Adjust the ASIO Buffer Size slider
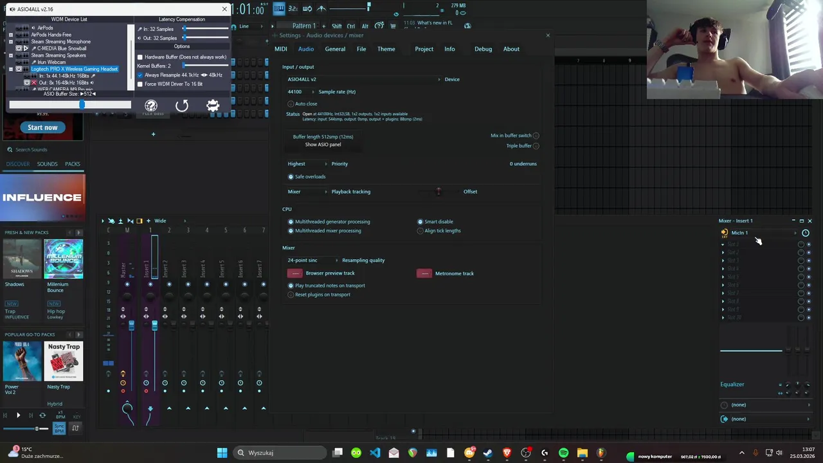The image size is (823, 463). pos(82,104)
